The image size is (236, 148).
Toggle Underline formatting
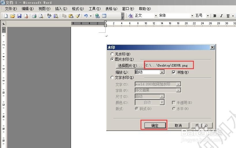point(228,16)
